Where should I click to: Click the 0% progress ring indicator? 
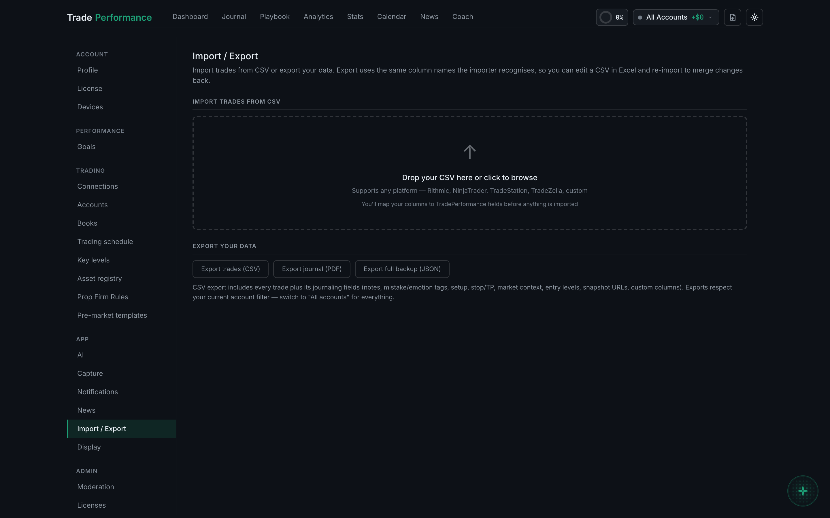coord(612,17)
